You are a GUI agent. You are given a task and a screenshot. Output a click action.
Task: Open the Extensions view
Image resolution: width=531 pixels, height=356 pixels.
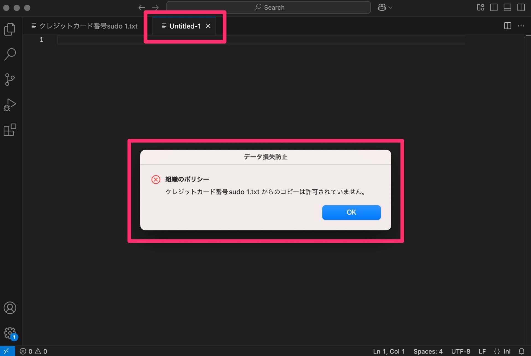[x=10, y=130]
